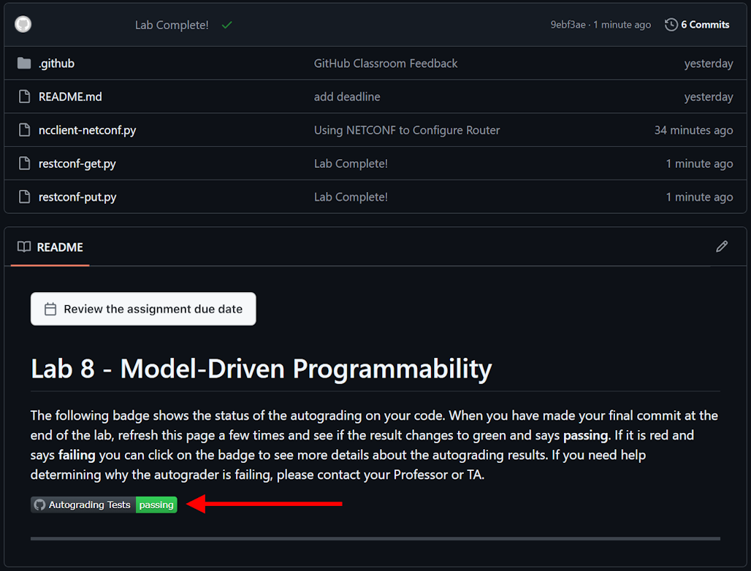Open Using NETCONF to Configure Router commit
The width and height of the screenshot is (751, 571).
pos(407,130)
